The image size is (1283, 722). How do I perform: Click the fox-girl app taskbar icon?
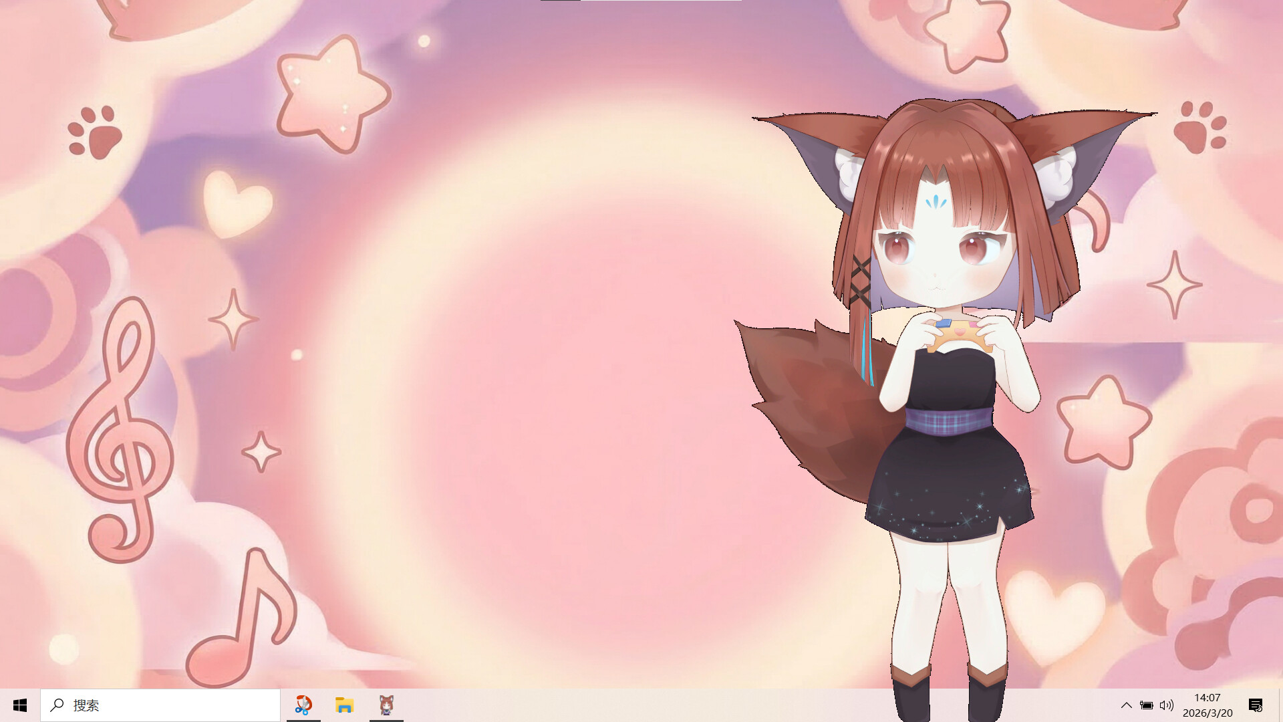[x=386, y=705]
